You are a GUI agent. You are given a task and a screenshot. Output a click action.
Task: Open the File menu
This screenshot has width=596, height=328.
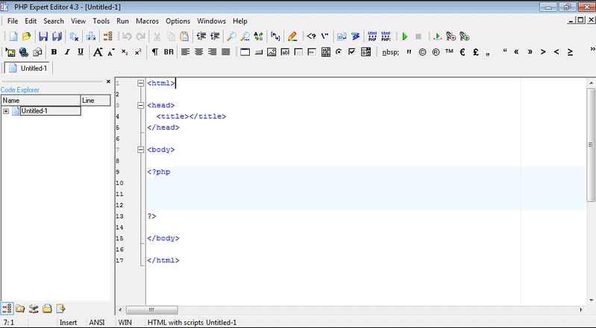pos(13,21)
